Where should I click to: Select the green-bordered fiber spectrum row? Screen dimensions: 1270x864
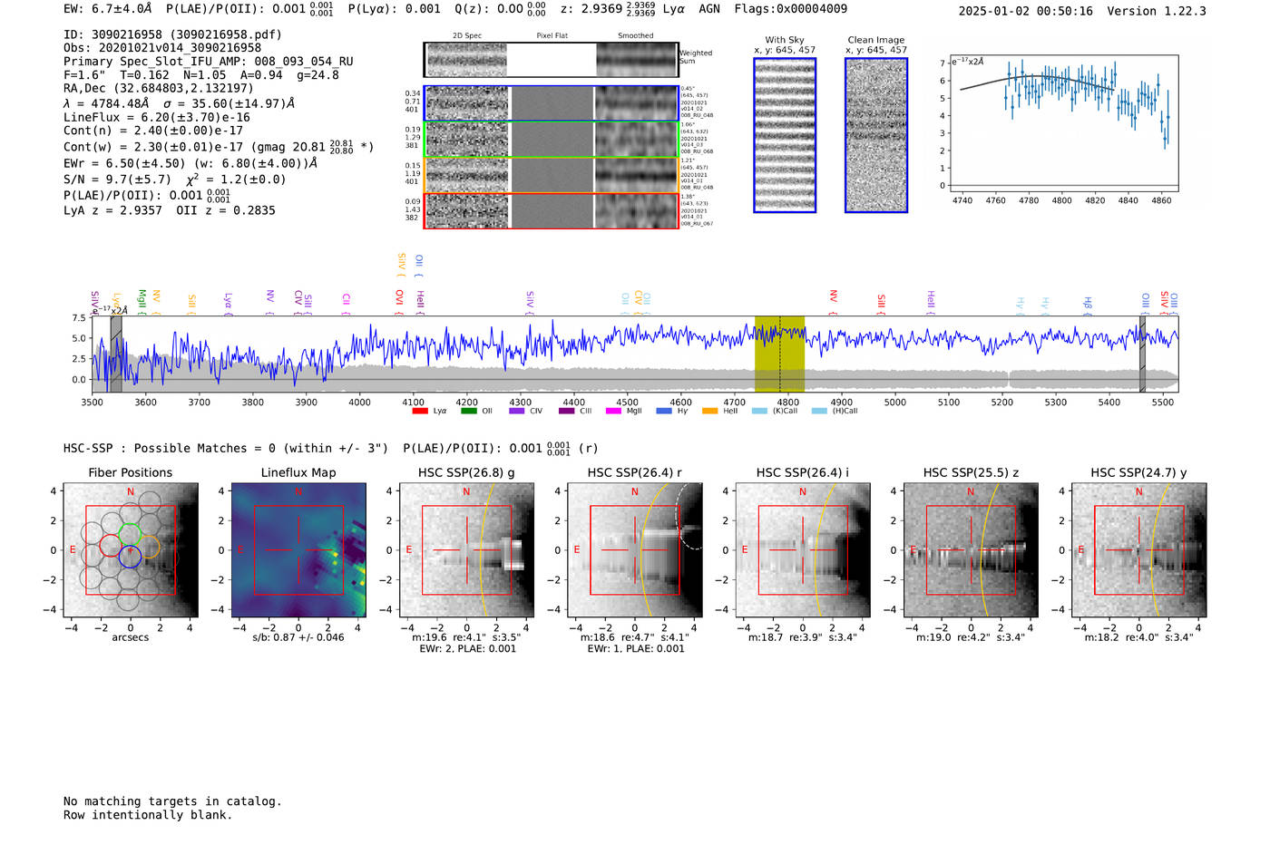[551, 140]
